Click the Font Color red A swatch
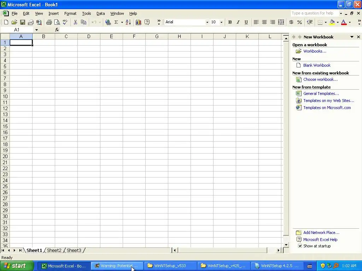This screenshot has width=362, height=271. tap(344, 22)
